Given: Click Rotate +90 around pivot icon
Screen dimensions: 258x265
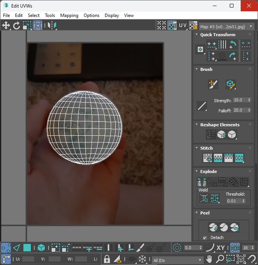Looking at the screenshot, I should point(233,44).
